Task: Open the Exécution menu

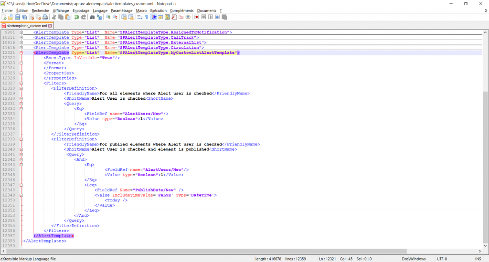Action: click(x=159, y=10)
